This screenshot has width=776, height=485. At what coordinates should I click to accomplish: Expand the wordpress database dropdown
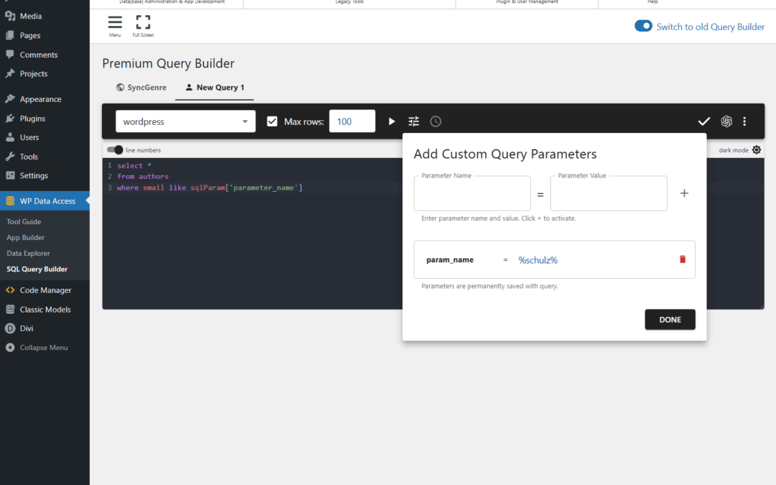coord(185,121)
